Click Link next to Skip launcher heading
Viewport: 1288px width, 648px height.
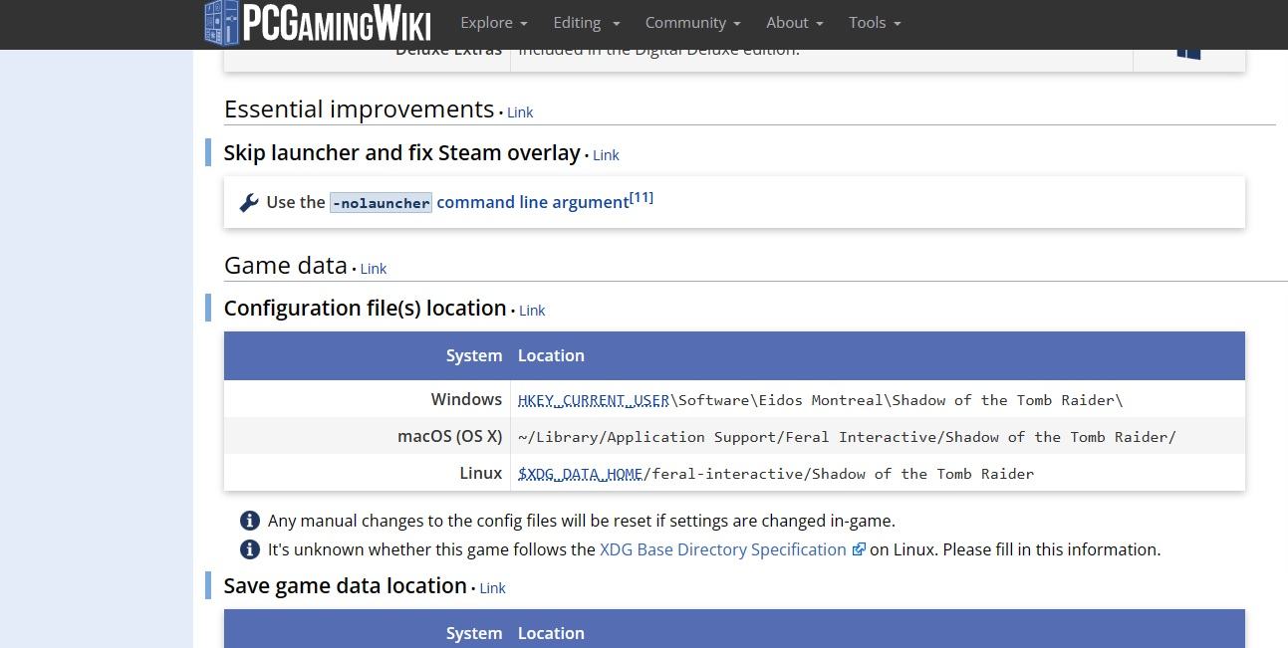tap(606, 155)
